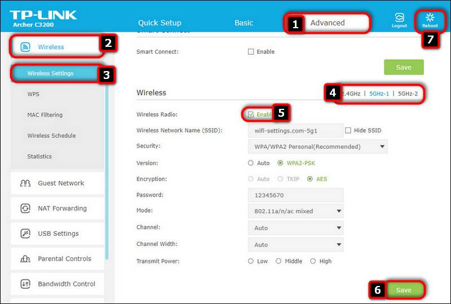Select the 2.4GHz band tab

[351, 94]
